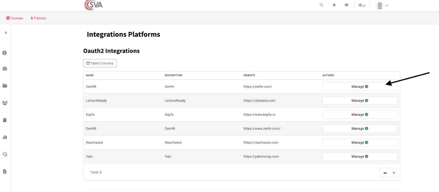Click Yabi in the Name column
Viewport: 439px width, 192px height.
[x=89, y=156]
